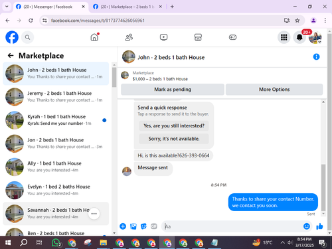
Task: Click John's chat header profile thumbnail
Action: [129, 56]
